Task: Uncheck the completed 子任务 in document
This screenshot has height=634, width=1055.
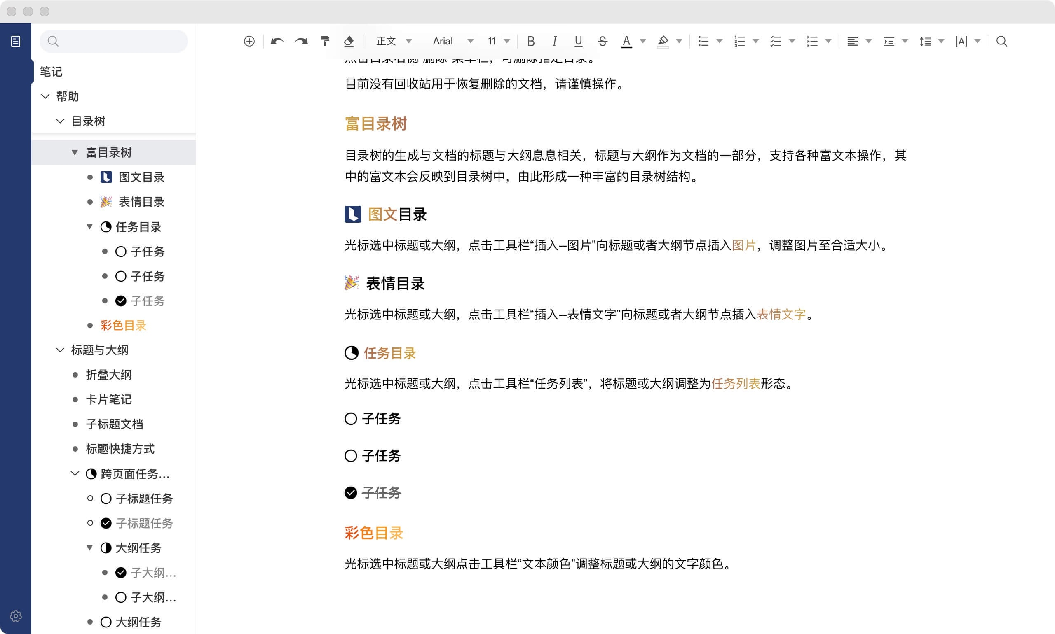Action: [x=351, y=493]
